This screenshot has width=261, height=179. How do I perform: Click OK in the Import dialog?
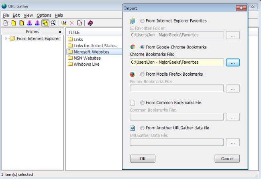click(143, 159)
